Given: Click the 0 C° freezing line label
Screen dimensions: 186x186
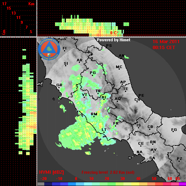Looking at the screenshot, I should click(x=114, y=33).
